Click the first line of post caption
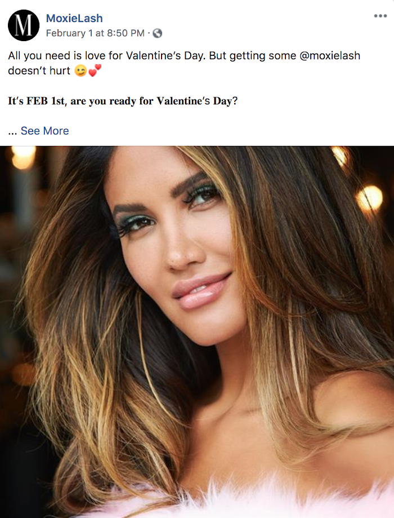This screenshot has height=518, width=394. [184, 55]
